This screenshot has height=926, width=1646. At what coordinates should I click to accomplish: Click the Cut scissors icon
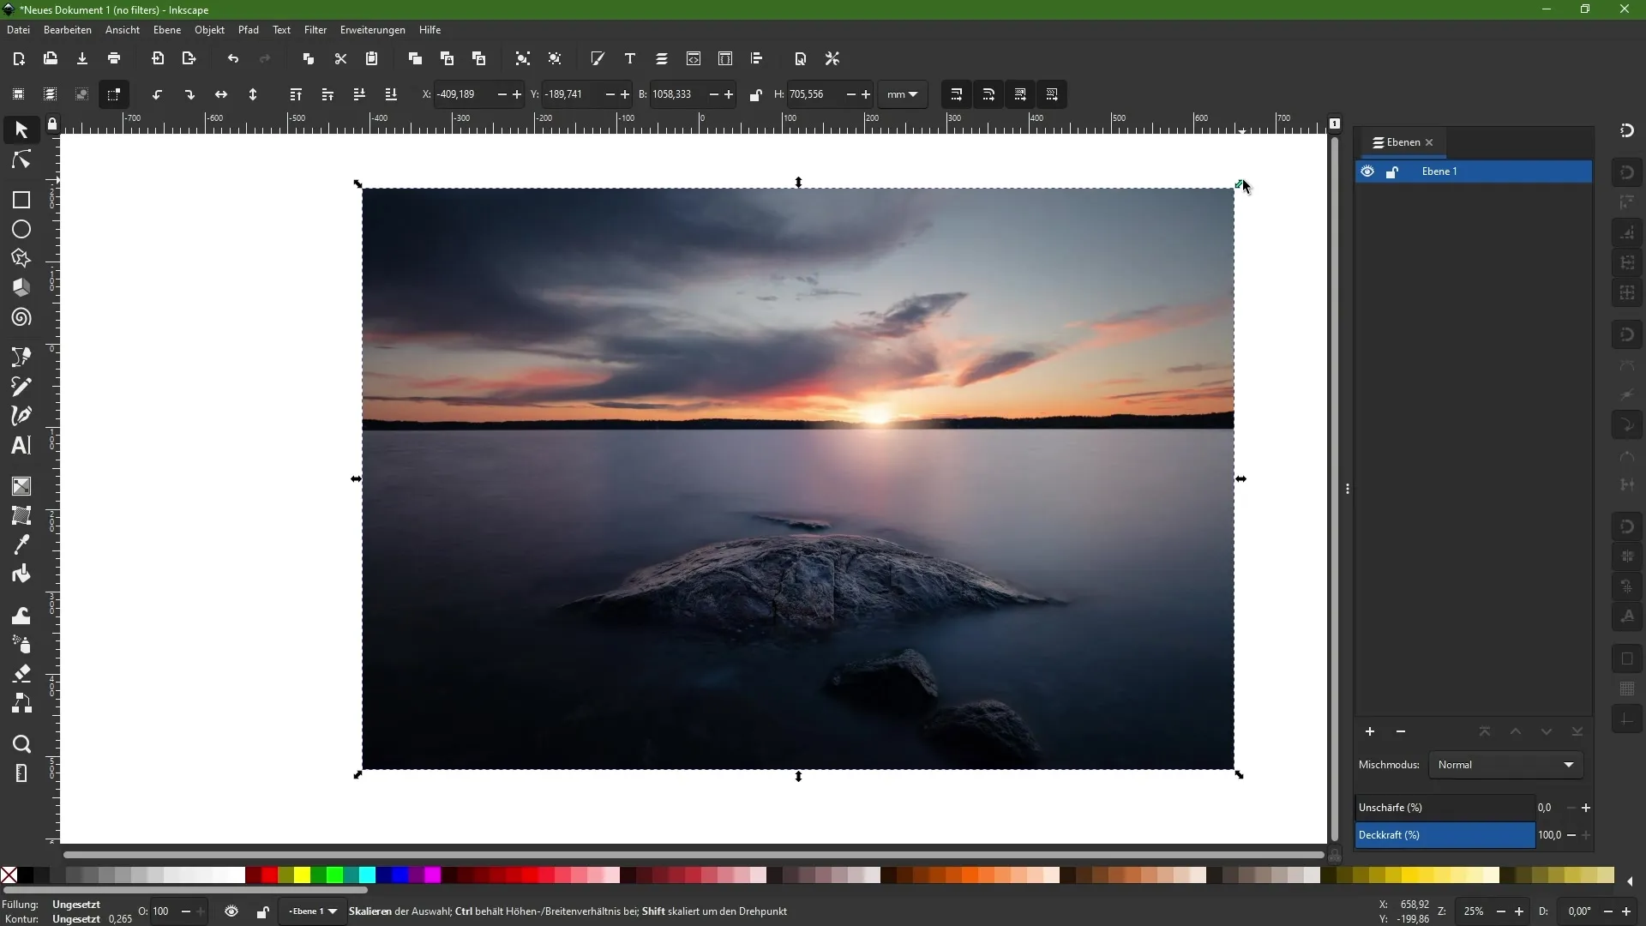tap(340, 58)
